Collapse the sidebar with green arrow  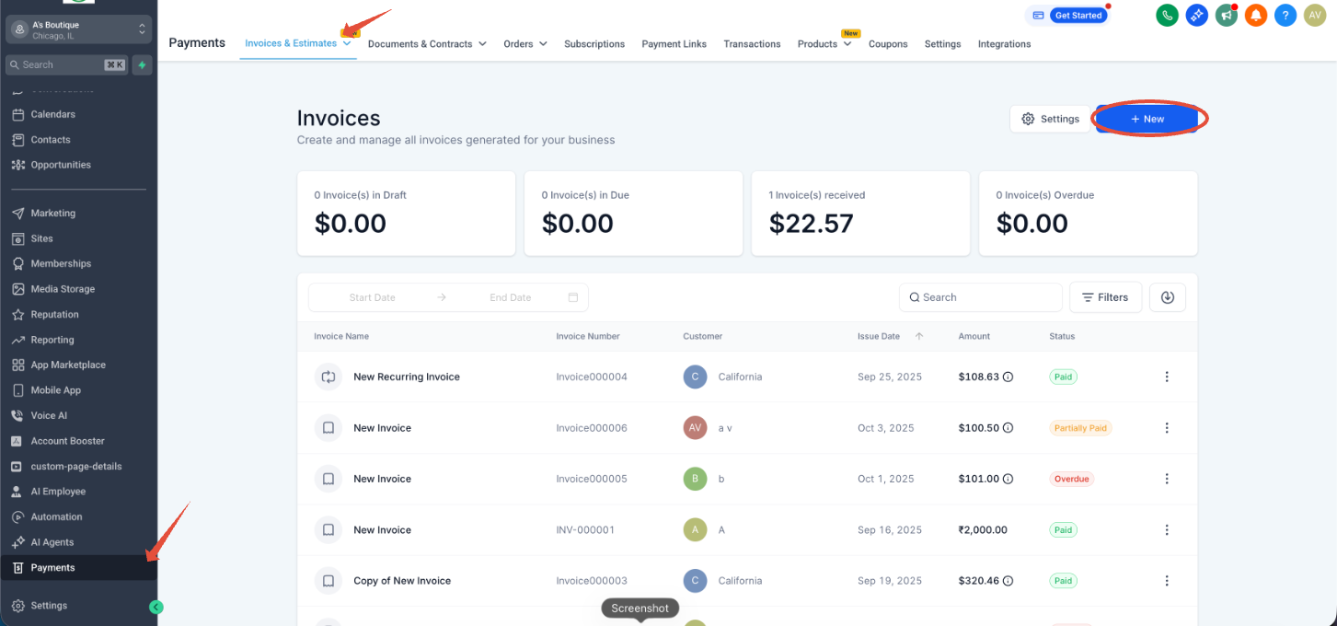(156, 607)
